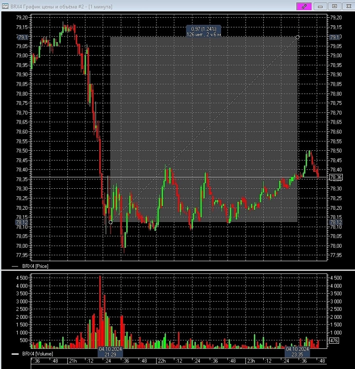Click the BRX4 [Price] legend entry

pyautogui.click(x=30, y=266)
